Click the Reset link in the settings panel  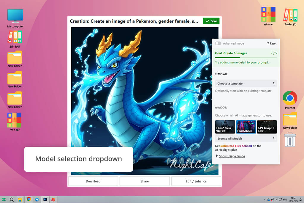click(x=271, y=43)
